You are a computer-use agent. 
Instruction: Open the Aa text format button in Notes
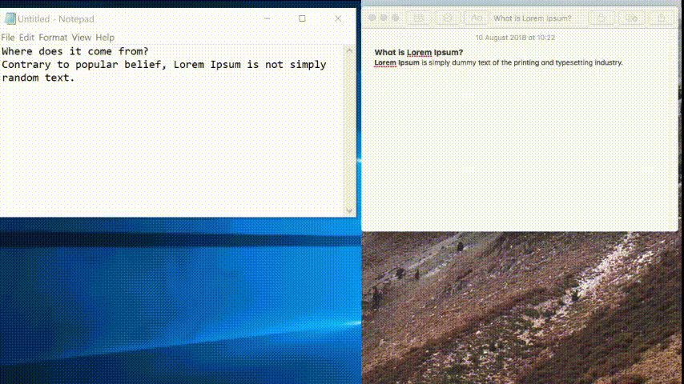point(477,18)
